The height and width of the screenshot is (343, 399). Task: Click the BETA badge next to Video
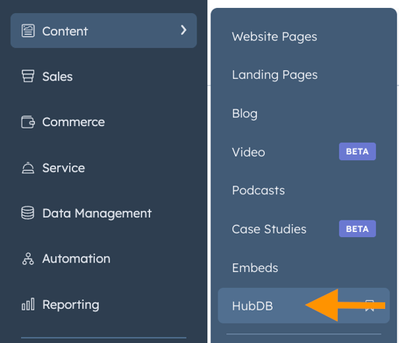coord(357,152)
